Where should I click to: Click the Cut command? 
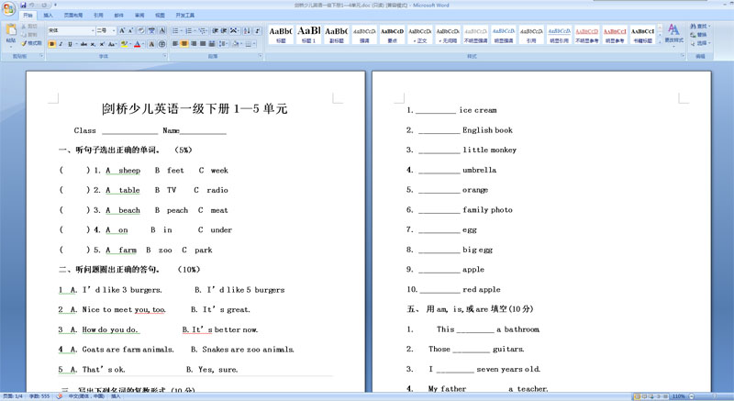(x=29, y=27)
